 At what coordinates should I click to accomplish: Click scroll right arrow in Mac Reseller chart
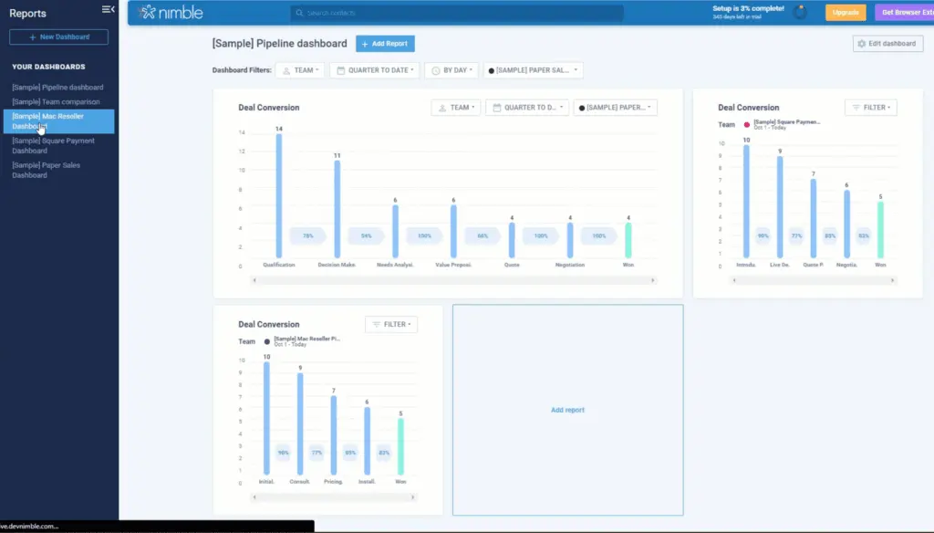[x=413, y=496]
